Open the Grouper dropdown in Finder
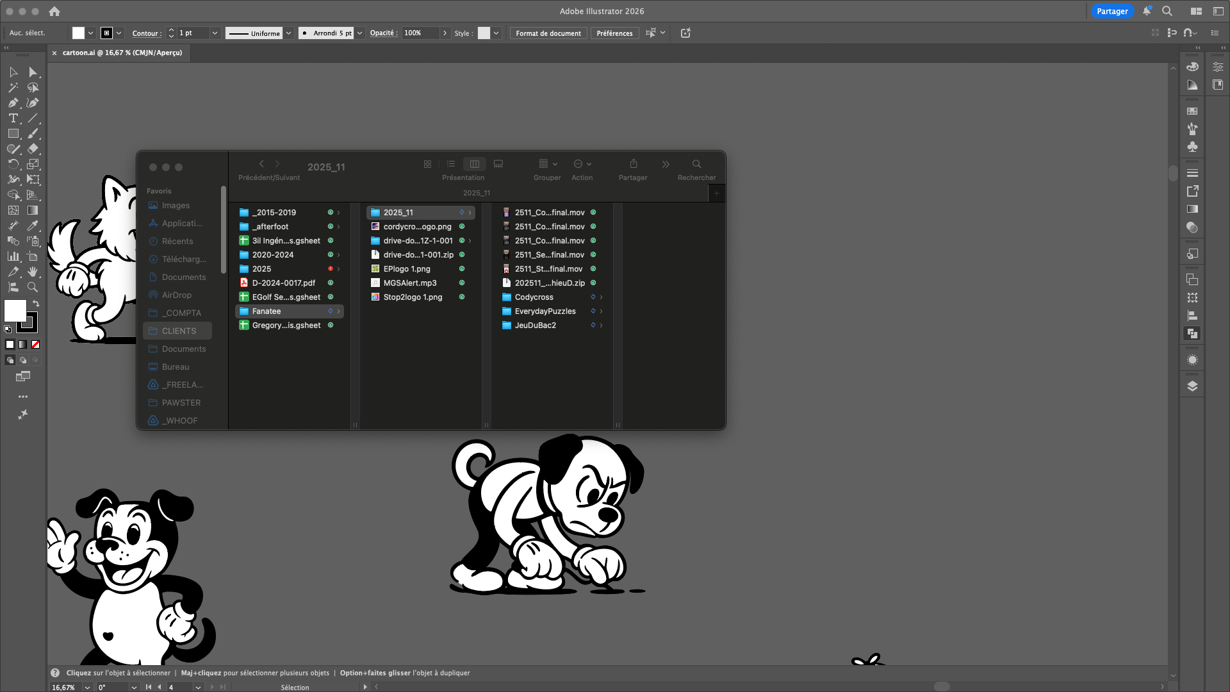The image size is (1230, 692). 547,164
